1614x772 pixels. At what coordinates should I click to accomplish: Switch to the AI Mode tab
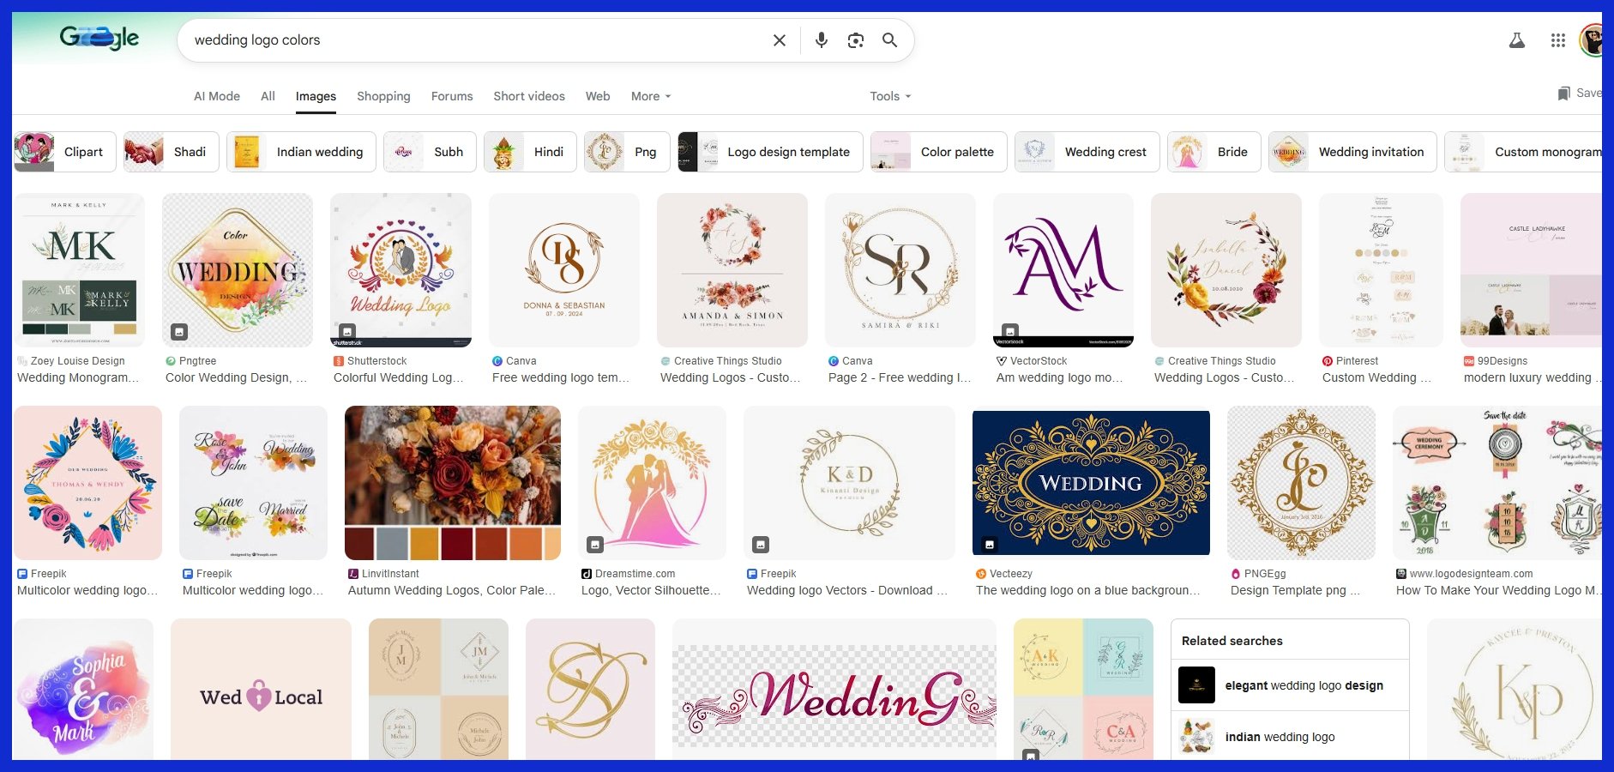217,96
